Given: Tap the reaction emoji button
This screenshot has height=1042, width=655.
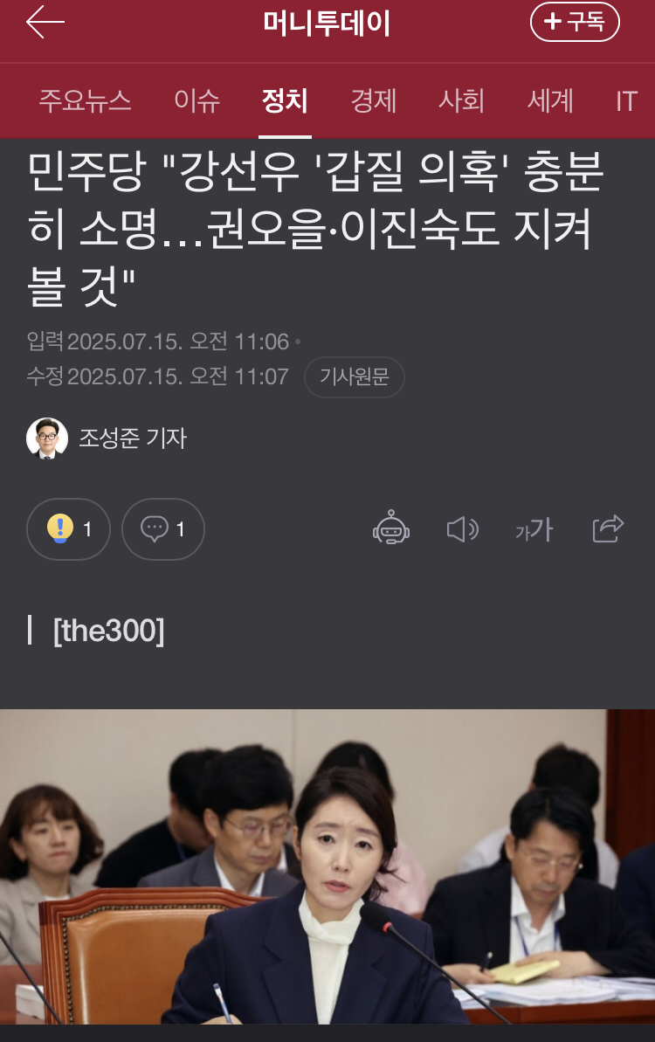Looking at the screenshot, I should pos(68,529).
